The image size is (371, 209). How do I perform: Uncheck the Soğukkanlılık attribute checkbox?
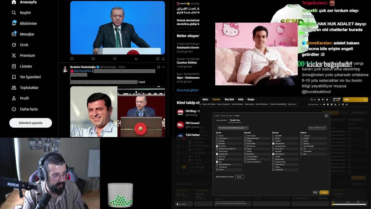pos(273,143)
